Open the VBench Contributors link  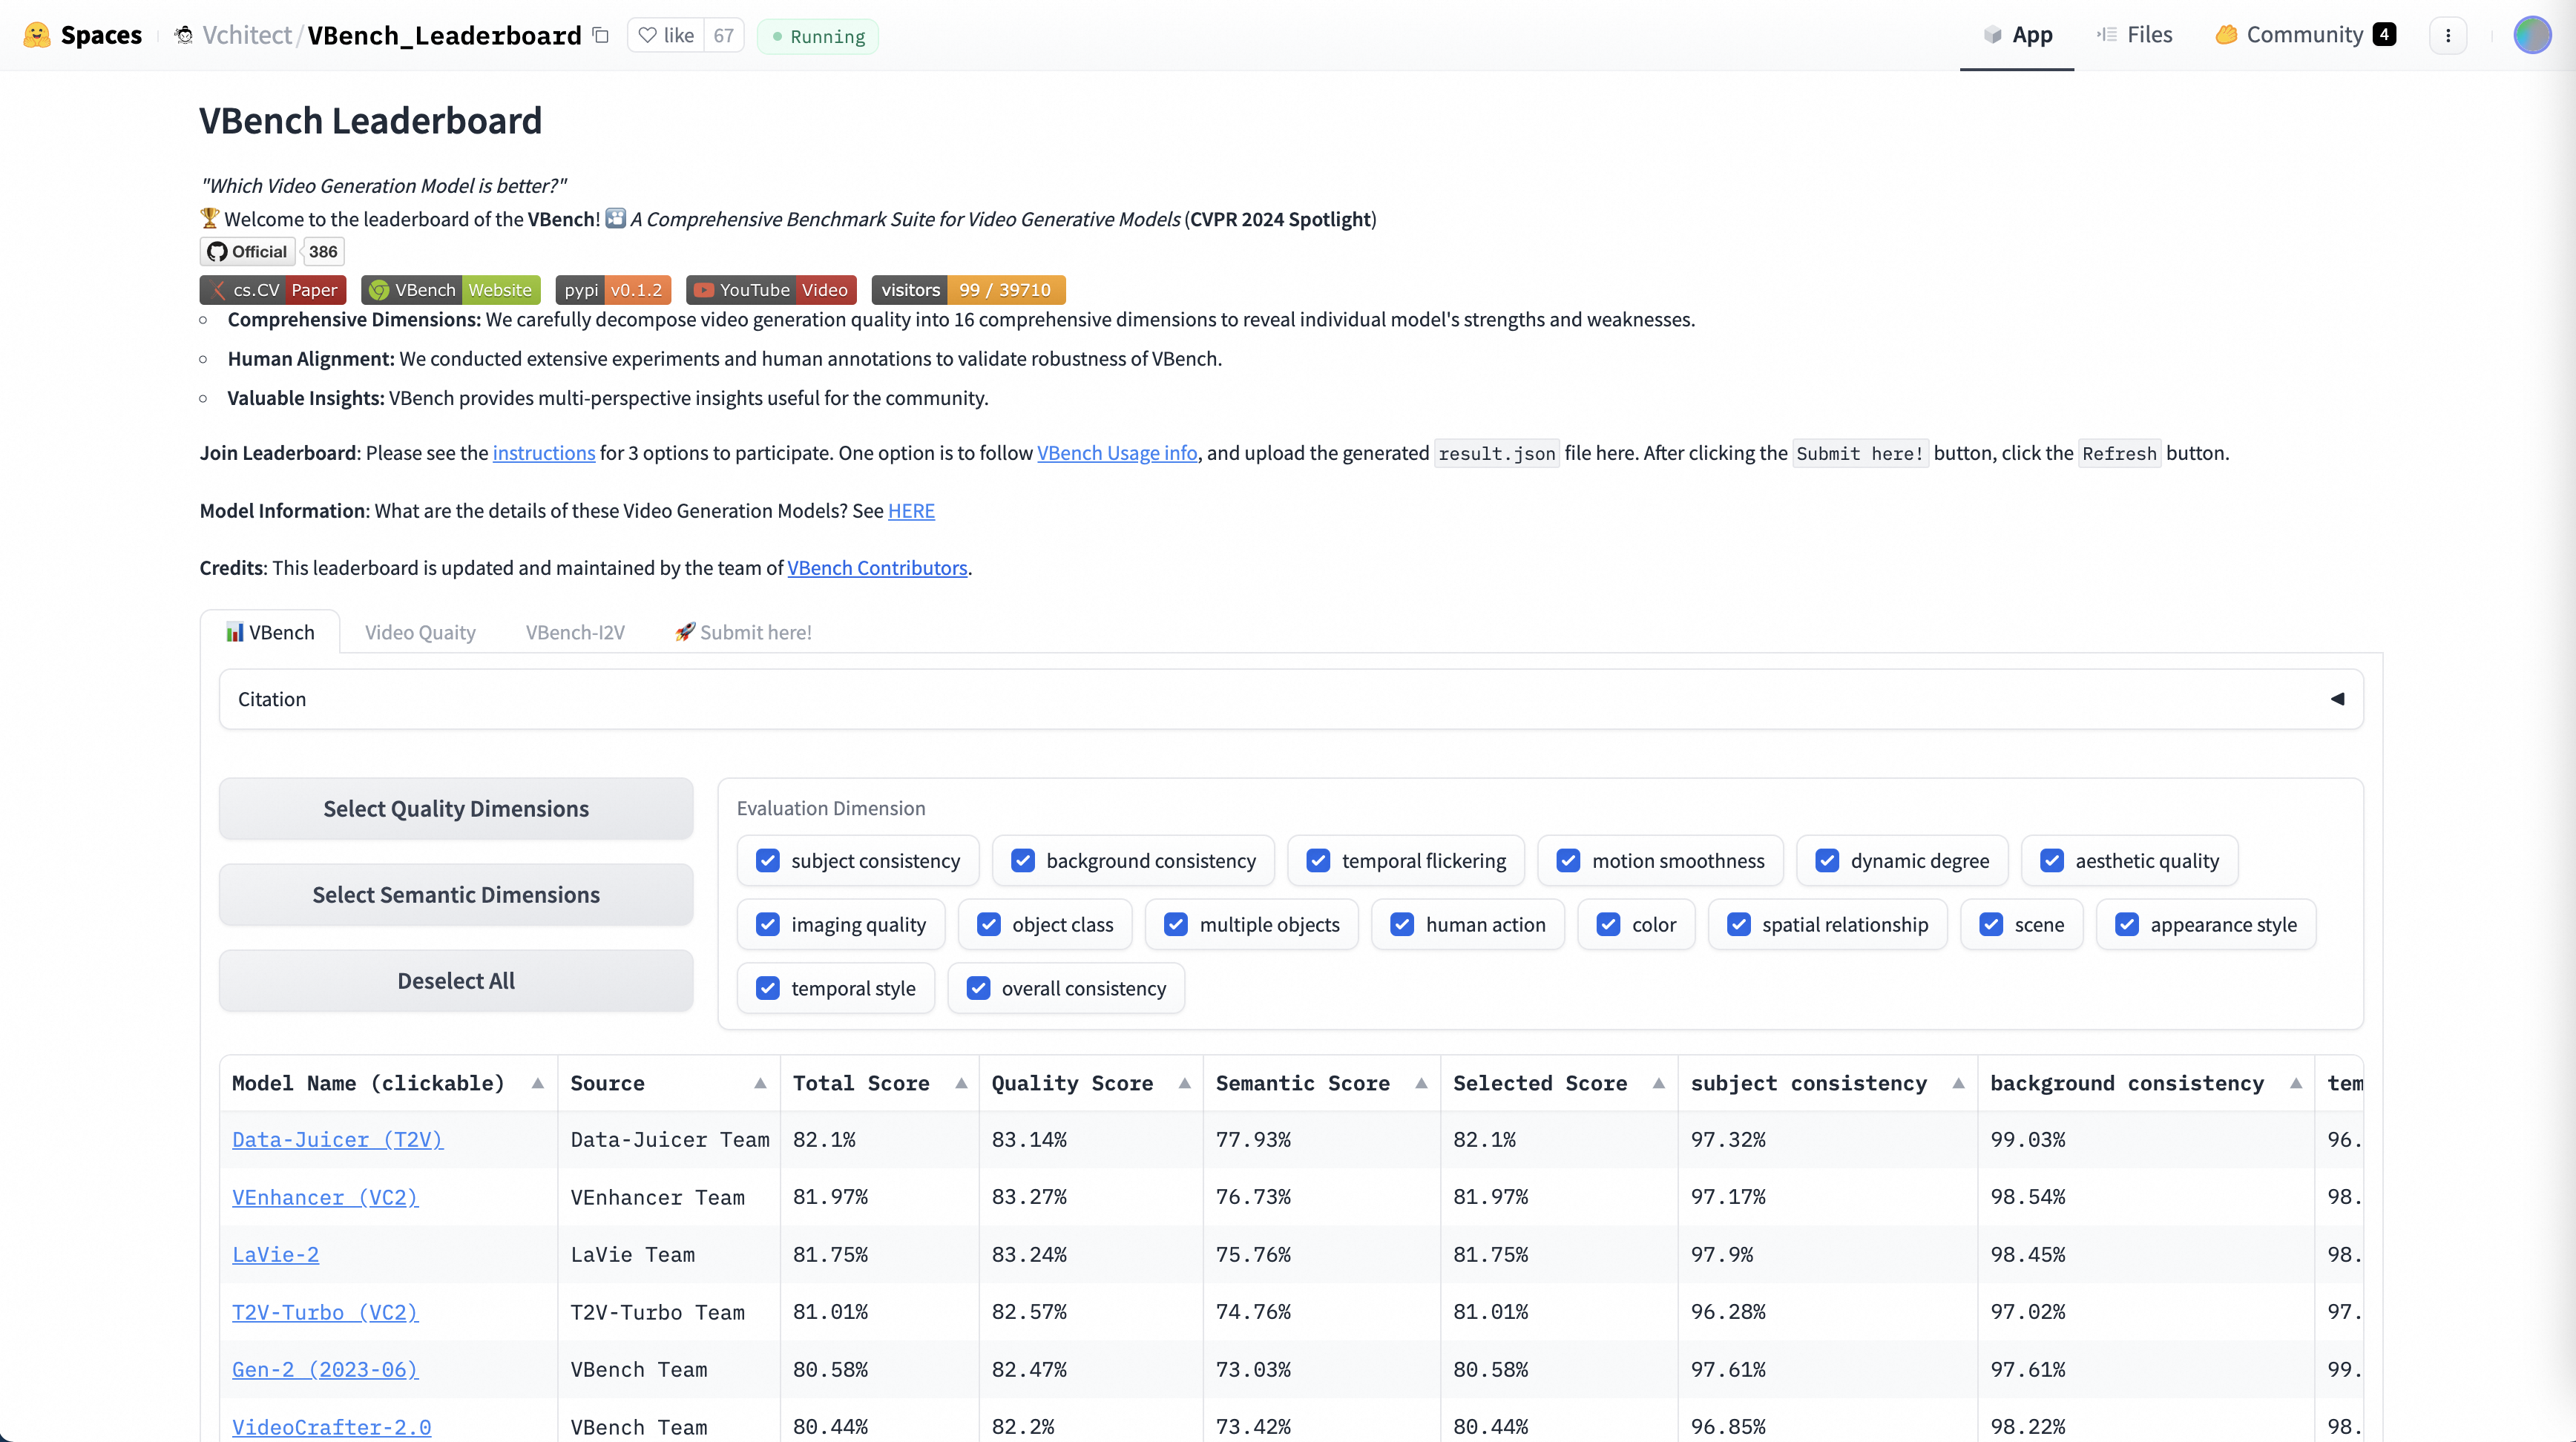coord(877,568)
